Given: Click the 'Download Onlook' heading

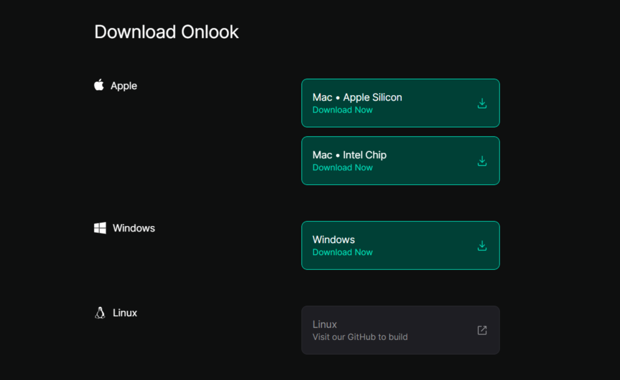Looking at the screenshot, I should 167,32.
